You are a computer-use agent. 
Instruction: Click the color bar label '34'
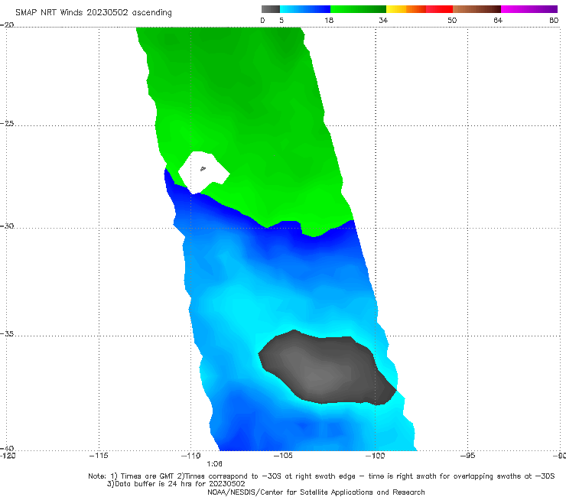tap(383, 21)
